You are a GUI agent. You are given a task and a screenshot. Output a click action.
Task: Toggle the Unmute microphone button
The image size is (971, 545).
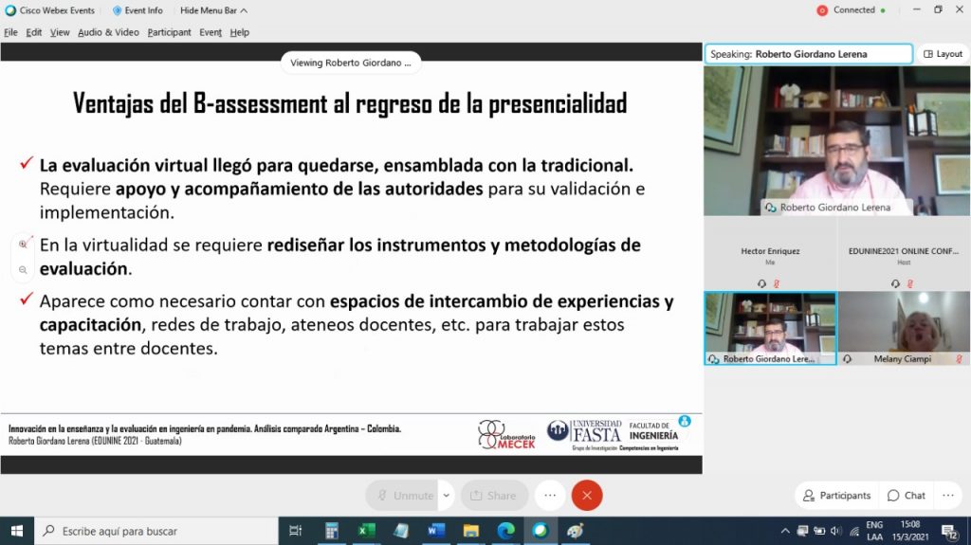coord(403,495)
